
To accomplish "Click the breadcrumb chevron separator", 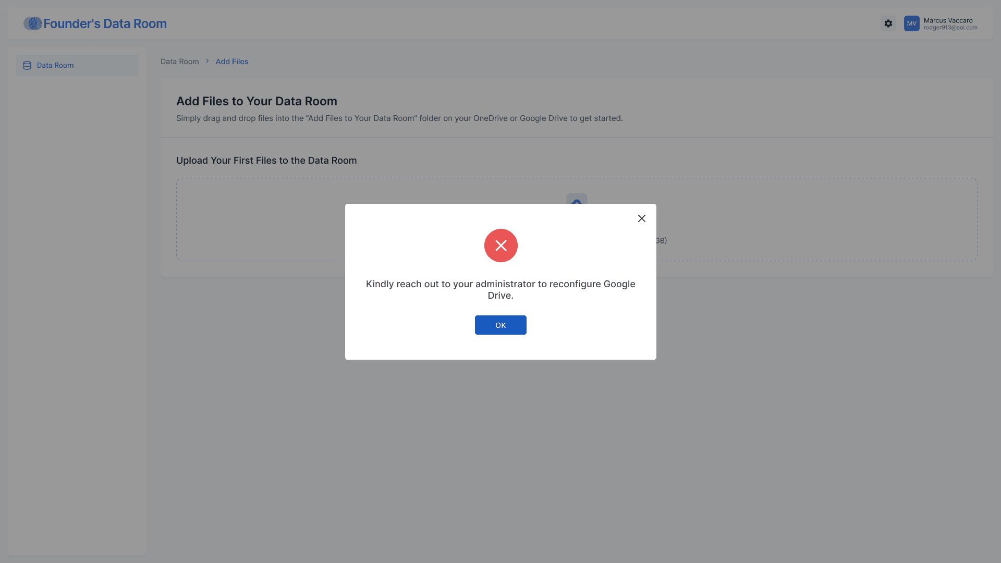I will pos(207,62).
